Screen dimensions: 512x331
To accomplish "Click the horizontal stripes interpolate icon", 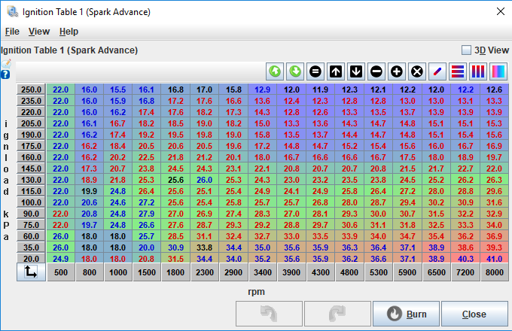I will click(x=458, y=72).
